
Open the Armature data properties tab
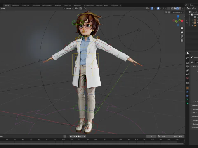[187, 99]
